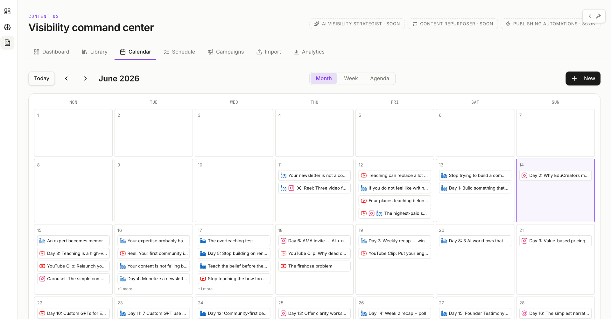Go to next month with right arrow
Image resolution: width=611 pixels, height=319 pixels.
85,79
